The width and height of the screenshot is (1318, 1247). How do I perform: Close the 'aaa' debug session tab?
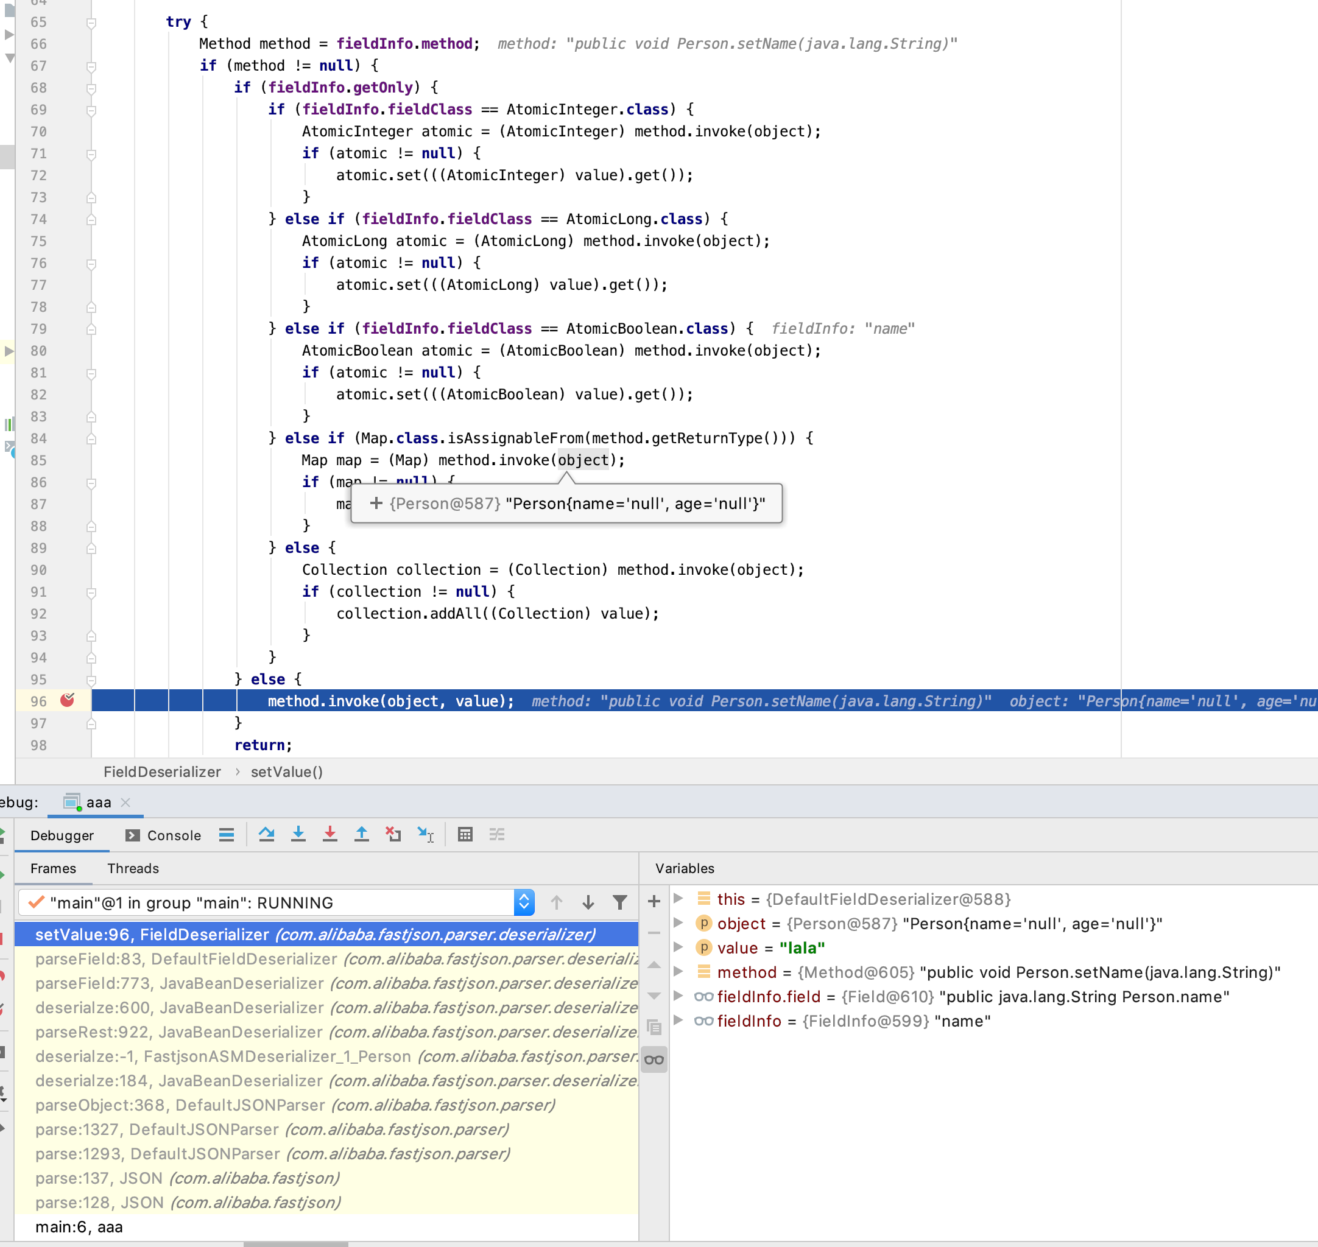click(125, 803)
